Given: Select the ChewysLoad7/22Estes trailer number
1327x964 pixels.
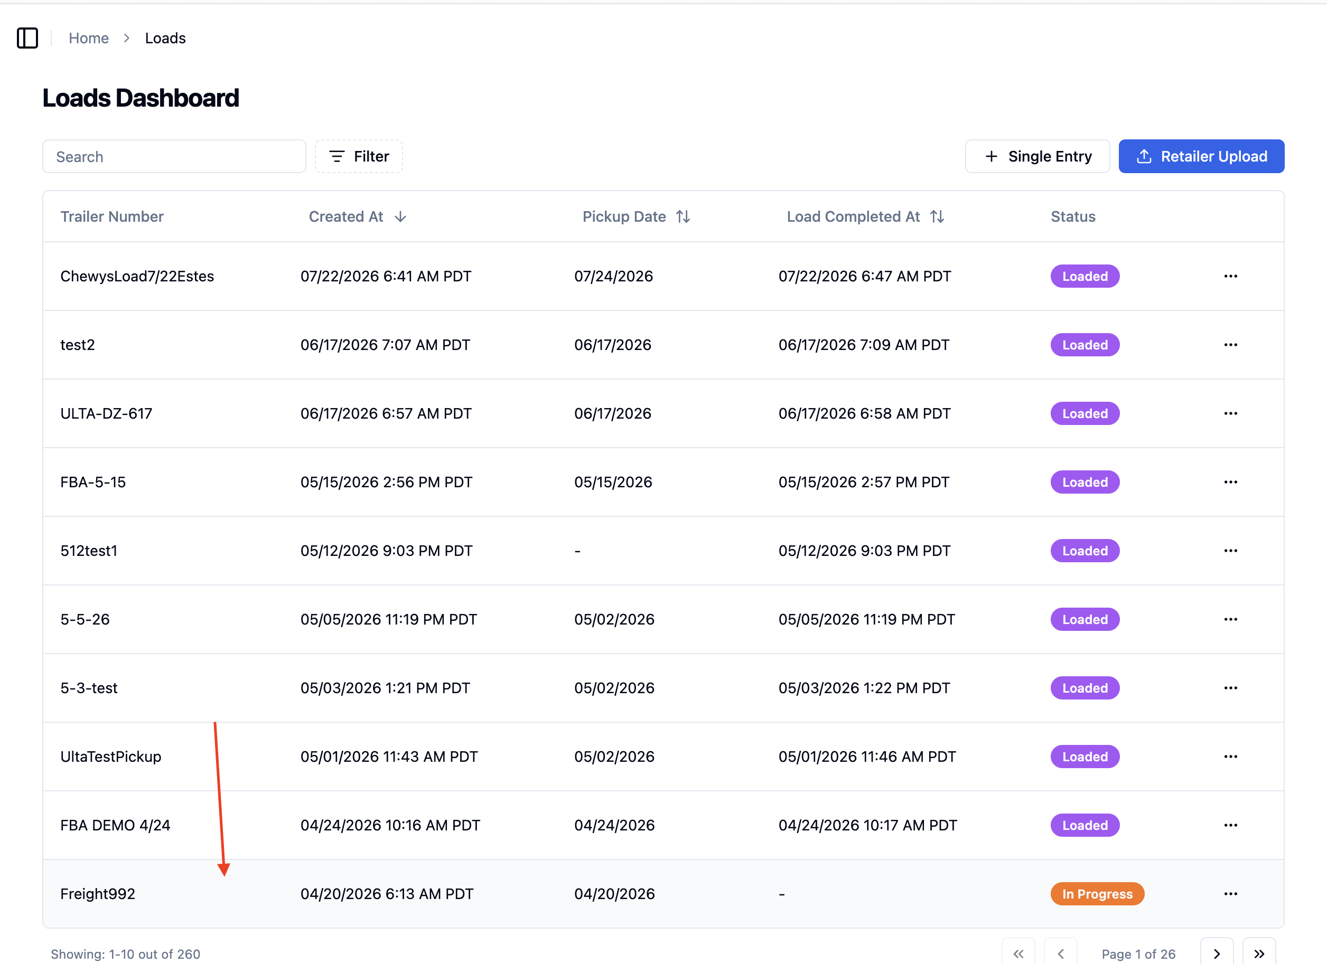Looking at the screenshot, I should coord(137,276).
